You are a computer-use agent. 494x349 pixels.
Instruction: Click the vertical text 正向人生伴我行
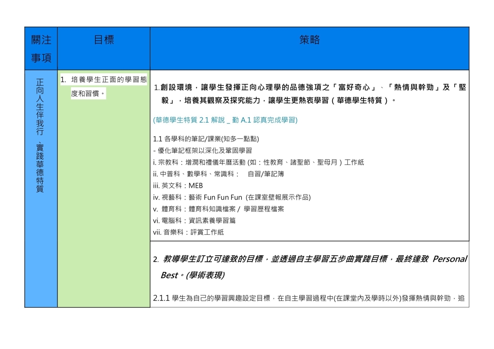(40, 108)
